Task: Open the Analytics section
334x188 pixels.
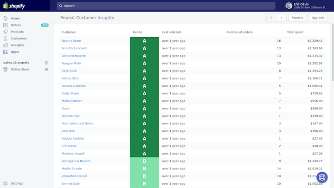Action: [17, 45]
